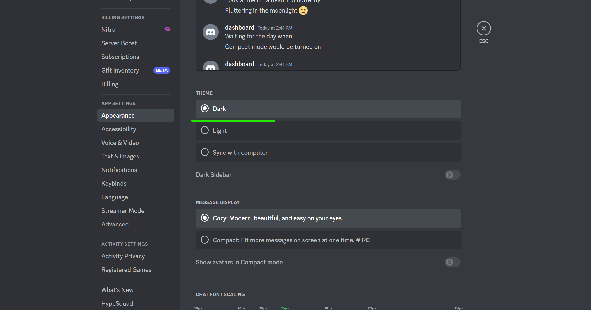Select Compact message display mode
Viewport: 591px width, 310px height.
point(204,240)
